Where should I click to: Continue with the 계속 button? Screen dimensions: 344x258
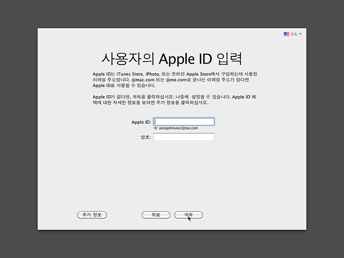point(188,215)
